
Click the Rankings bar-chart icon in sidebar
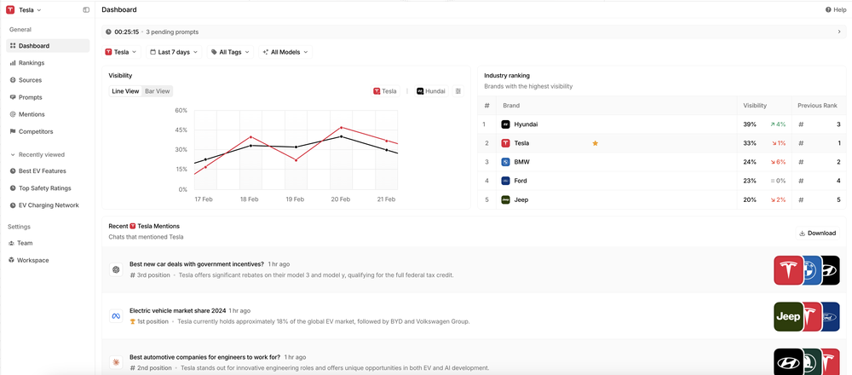pos(13,63)
